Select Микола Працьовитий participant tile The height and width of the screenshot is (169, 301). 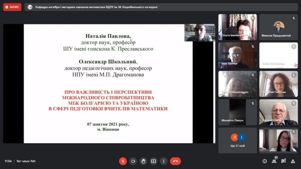279,27
